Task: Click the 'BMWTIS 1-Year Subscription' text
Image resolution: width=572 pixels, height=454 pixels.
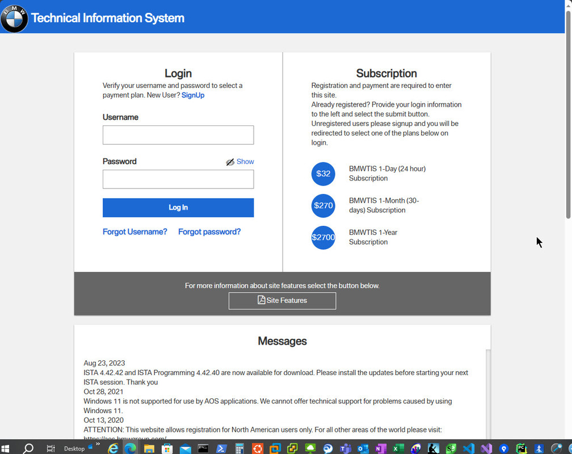Action: point(373,237)
